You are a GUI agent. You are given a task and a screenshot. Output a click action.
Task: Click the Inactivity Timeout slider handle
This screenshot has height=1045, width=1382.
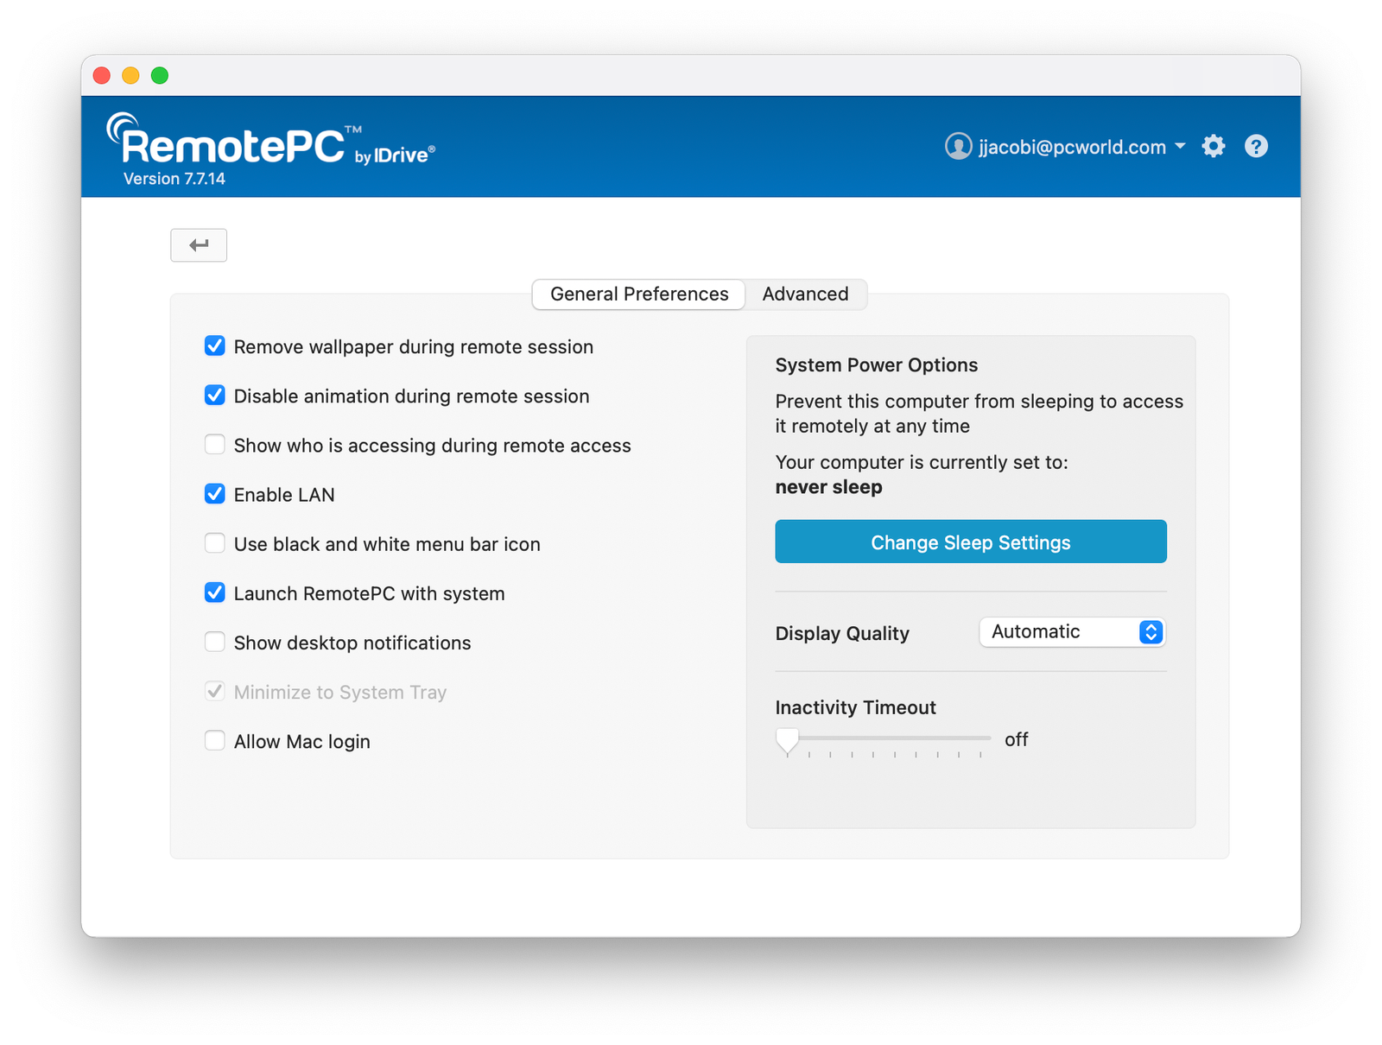point(786,738)
